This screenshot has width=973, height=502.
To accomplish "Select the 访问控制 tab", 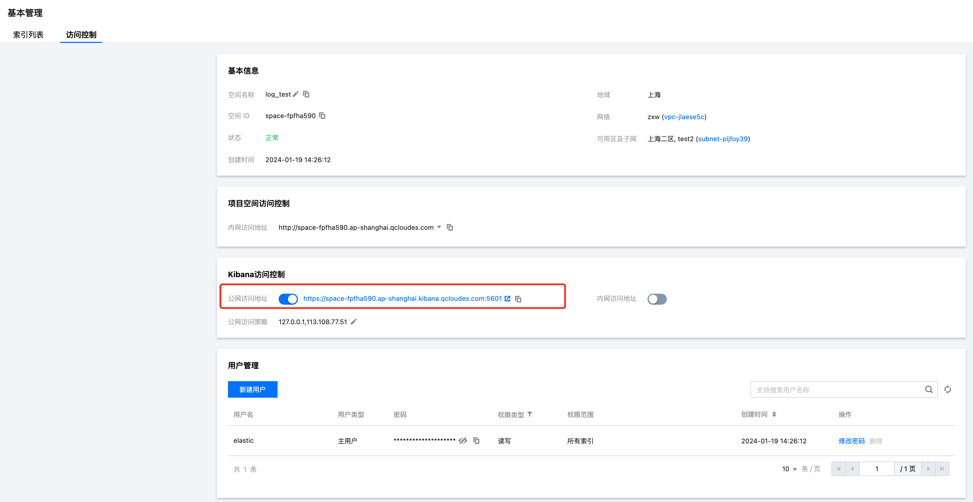I will tap(81, 35).
